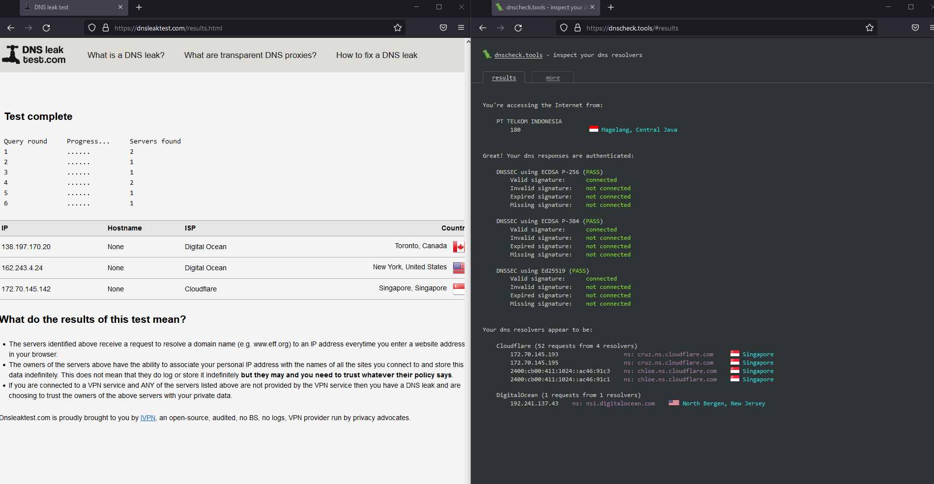Select IP address 172.70.145.142
This screenshot has height=484, width=934.
tap(26, 289)
